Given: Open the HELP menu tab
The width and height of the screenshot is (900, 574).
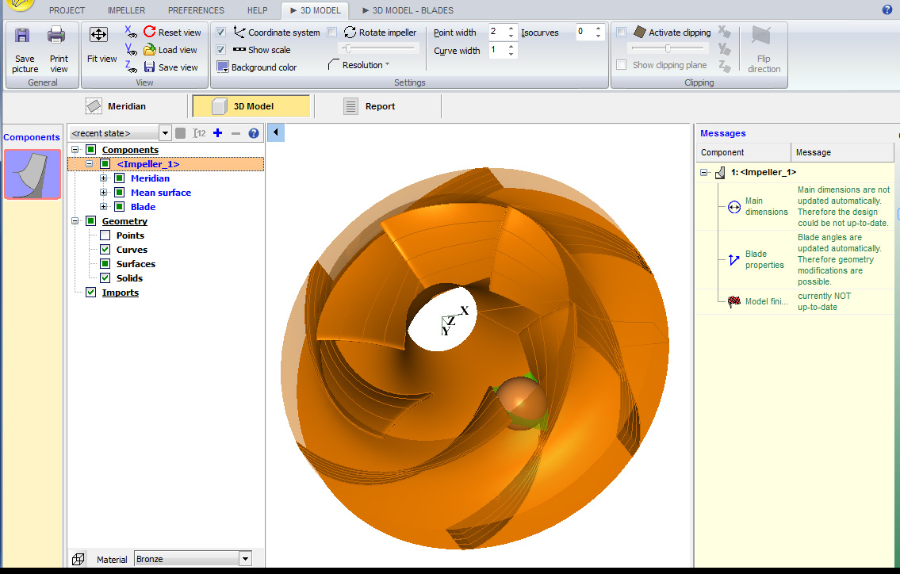Looking at the screenshot, I should tap(257, 10).
